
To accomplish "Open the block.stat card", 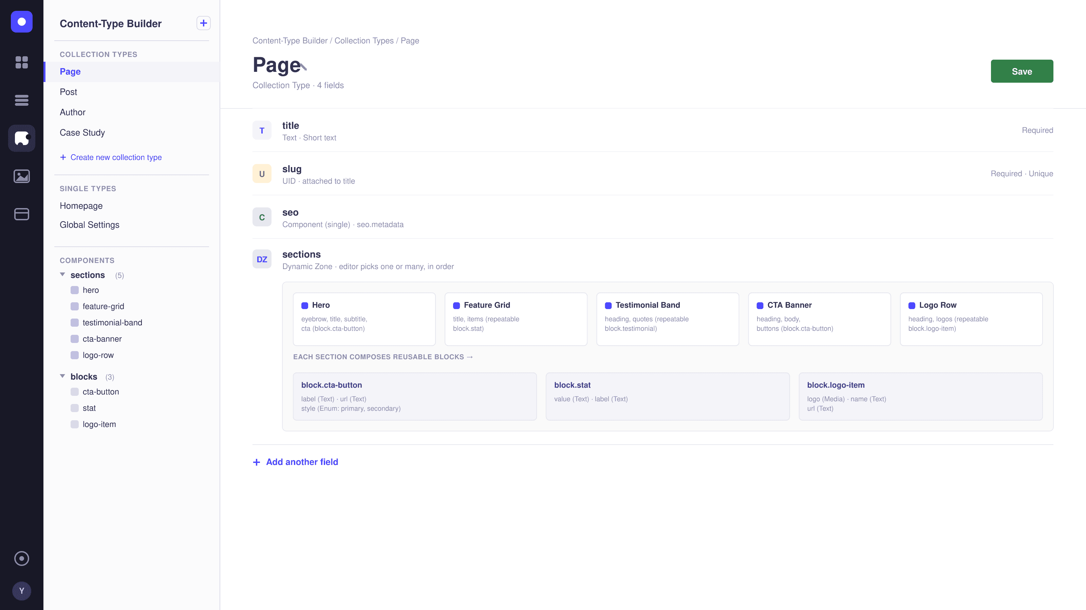I will (x=668, y=396).
